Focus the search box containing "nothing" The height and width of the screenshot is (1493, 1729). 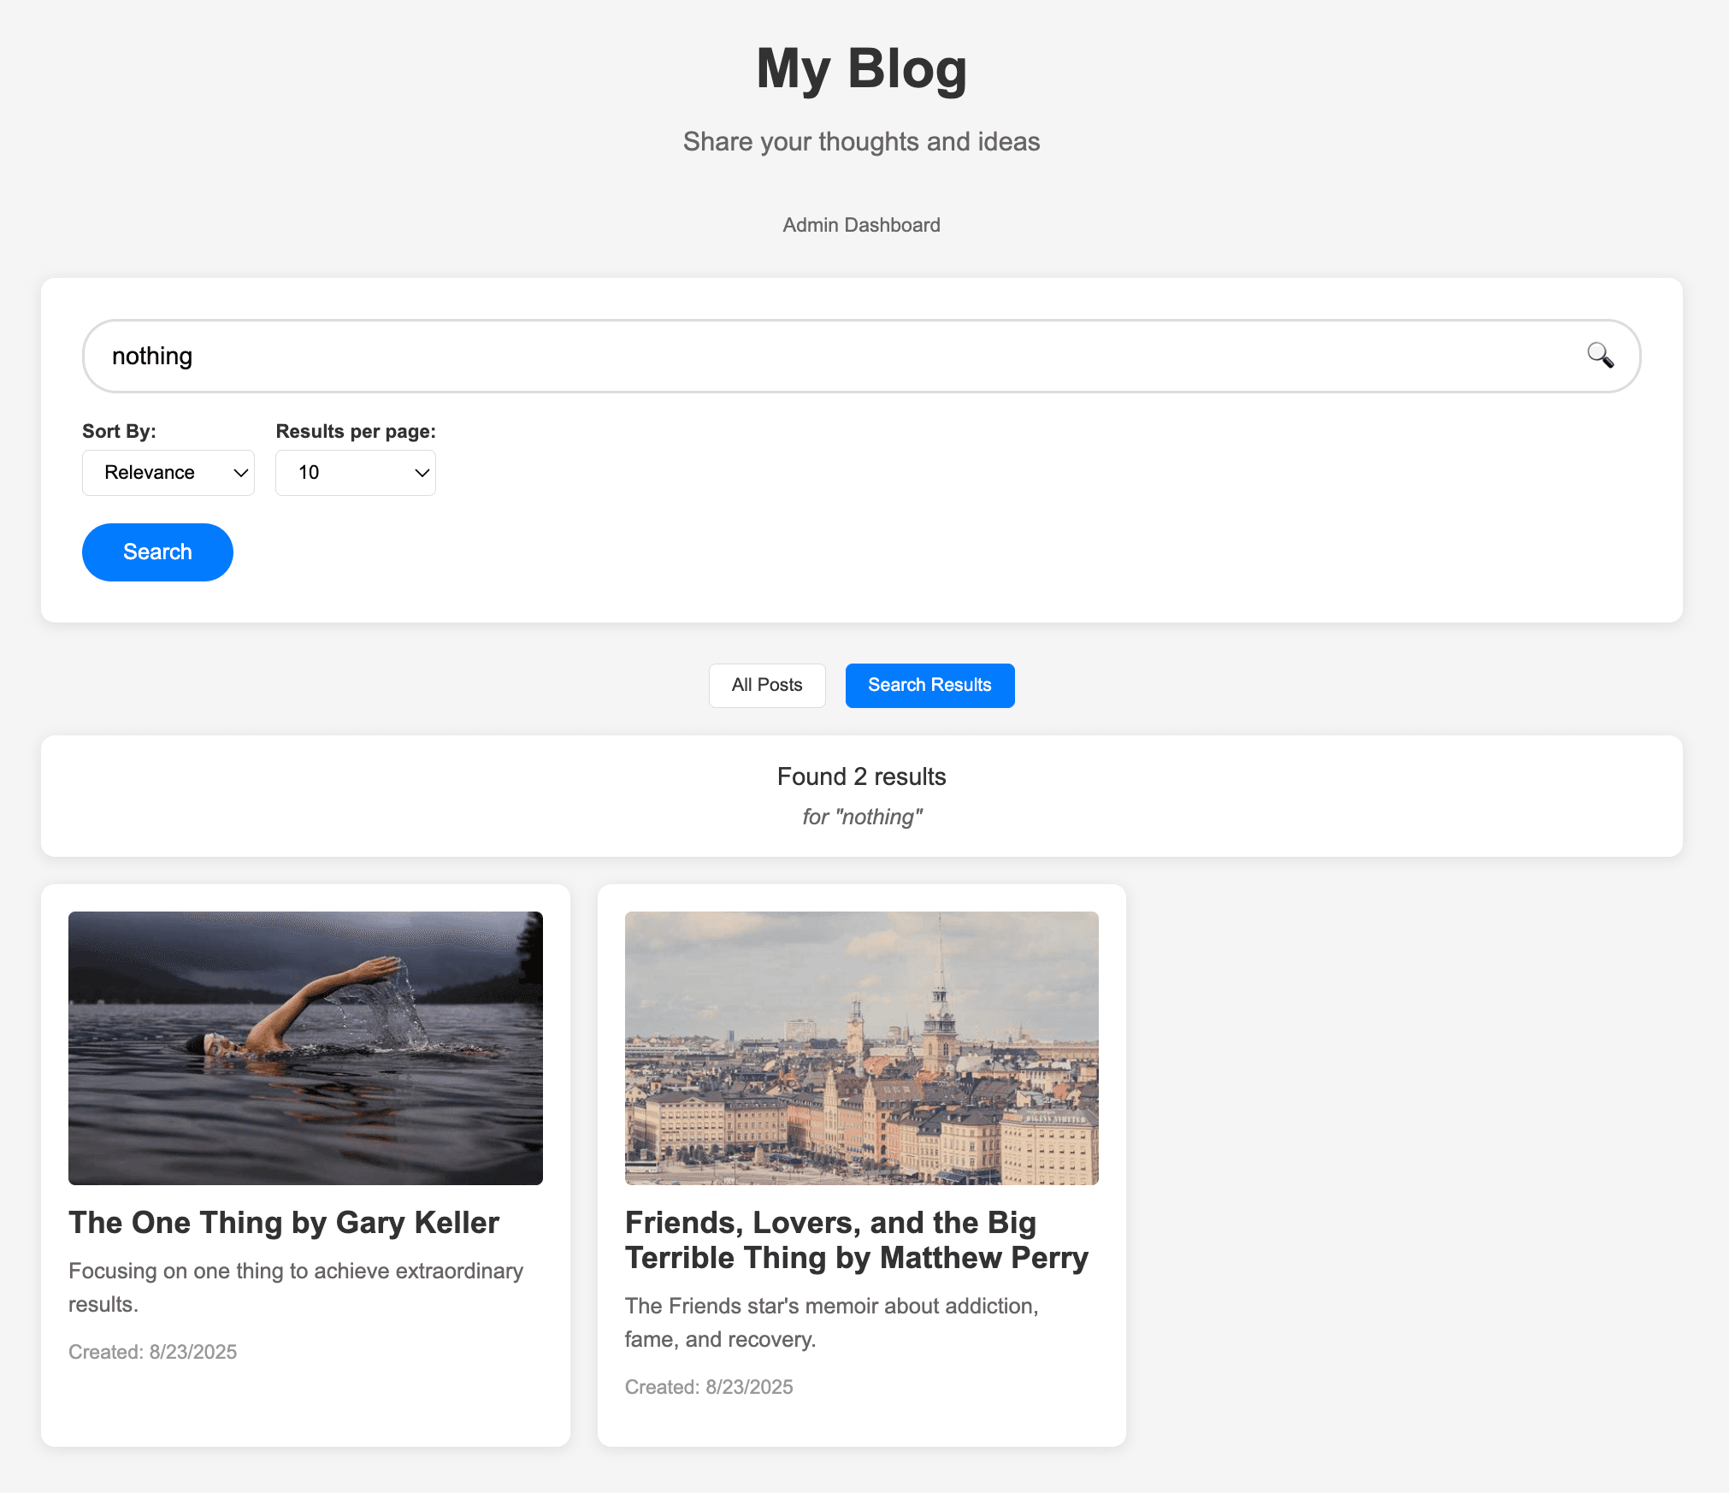coord(861,356)
